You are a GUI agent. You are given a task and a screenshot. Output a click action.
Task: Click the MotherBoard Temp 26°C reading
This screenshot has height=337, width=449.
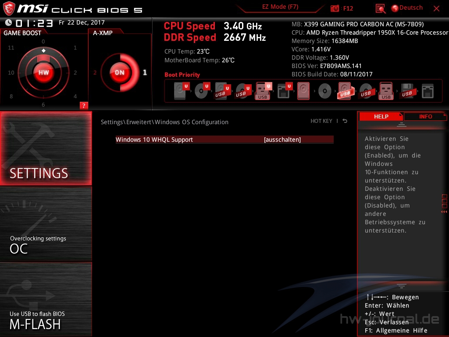[200, 60]
